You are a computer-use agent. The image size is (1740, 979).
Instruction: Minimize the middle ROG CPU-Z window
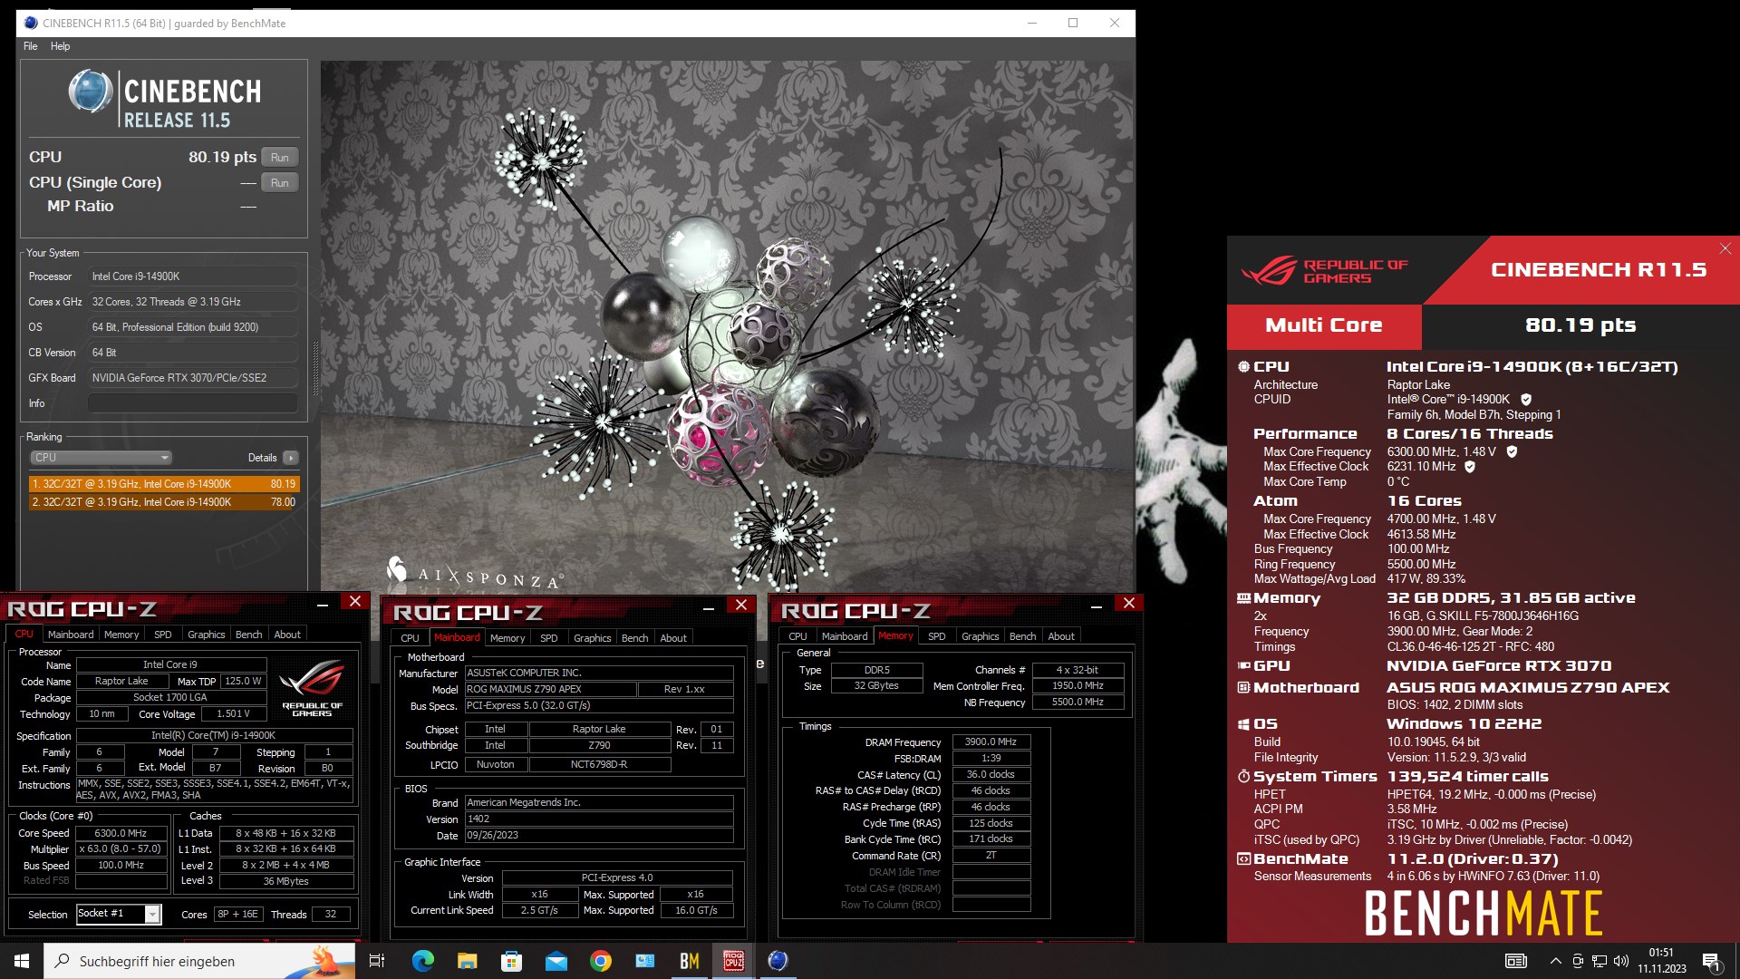tap(709, 606)
